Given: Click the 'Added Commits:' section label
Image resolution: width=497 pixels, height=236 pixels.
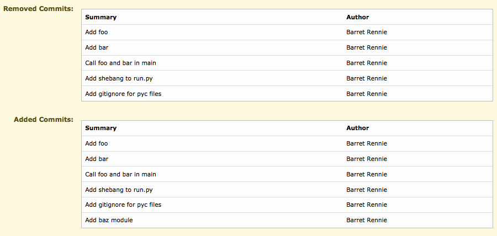Looking at the screenshot, I should [x=43, y=120].
